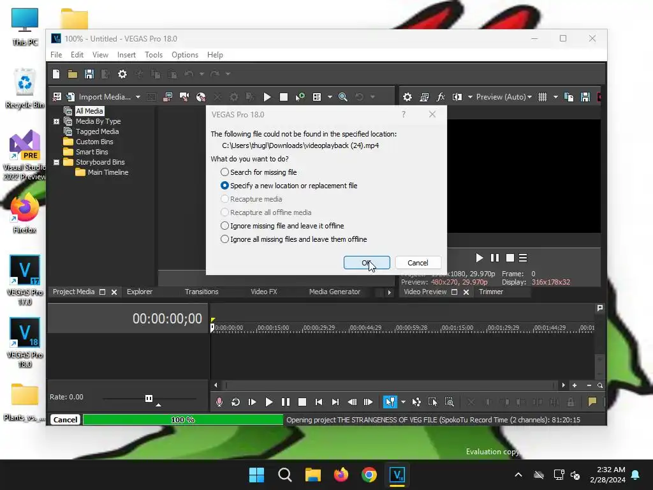
Task: Open File Explorer from the taskbar
Action: pos(312,475)
